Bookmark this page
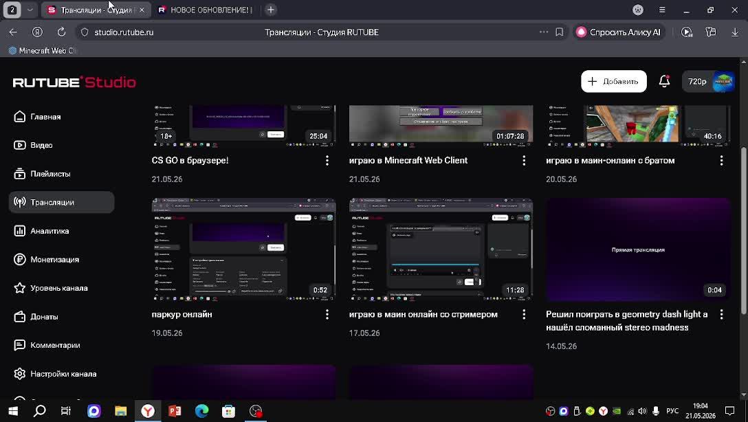The image size is (748, 422). click(560, 32)
